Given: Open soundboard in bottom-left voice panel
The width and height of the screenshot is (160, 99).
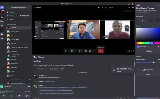Looking at the screenshot, I should pyautogui.click(x=27, y=96).
